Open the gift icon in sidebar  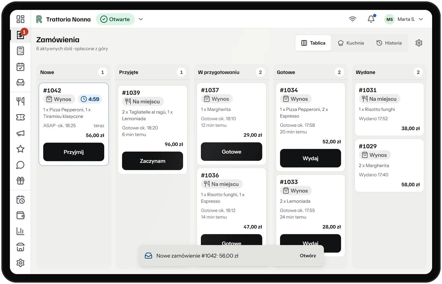(x=20, y=181)
